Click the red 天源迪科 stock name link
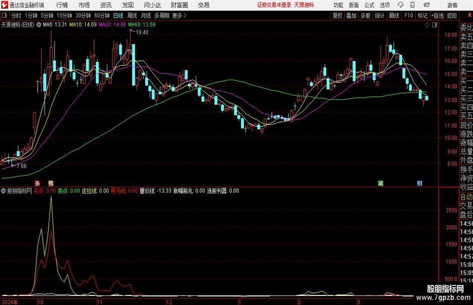 pyautogui.click(x=304, y=5)
